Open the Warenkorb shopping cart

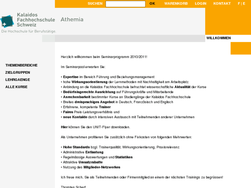click(176, 3)
